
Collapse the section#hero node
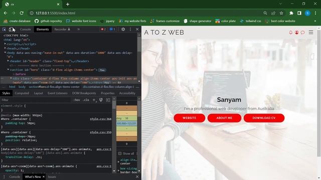tap(8, 69)
